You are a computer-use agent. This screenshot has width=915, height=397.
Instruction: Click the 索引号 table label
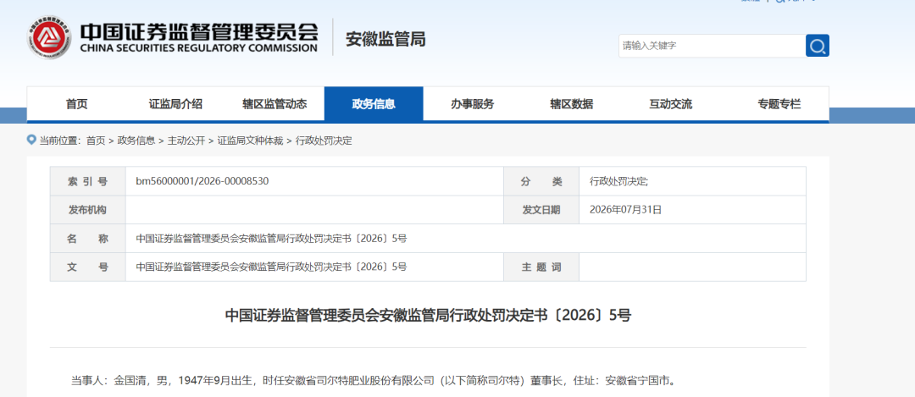pyautogui.click(x=87, y=181)
